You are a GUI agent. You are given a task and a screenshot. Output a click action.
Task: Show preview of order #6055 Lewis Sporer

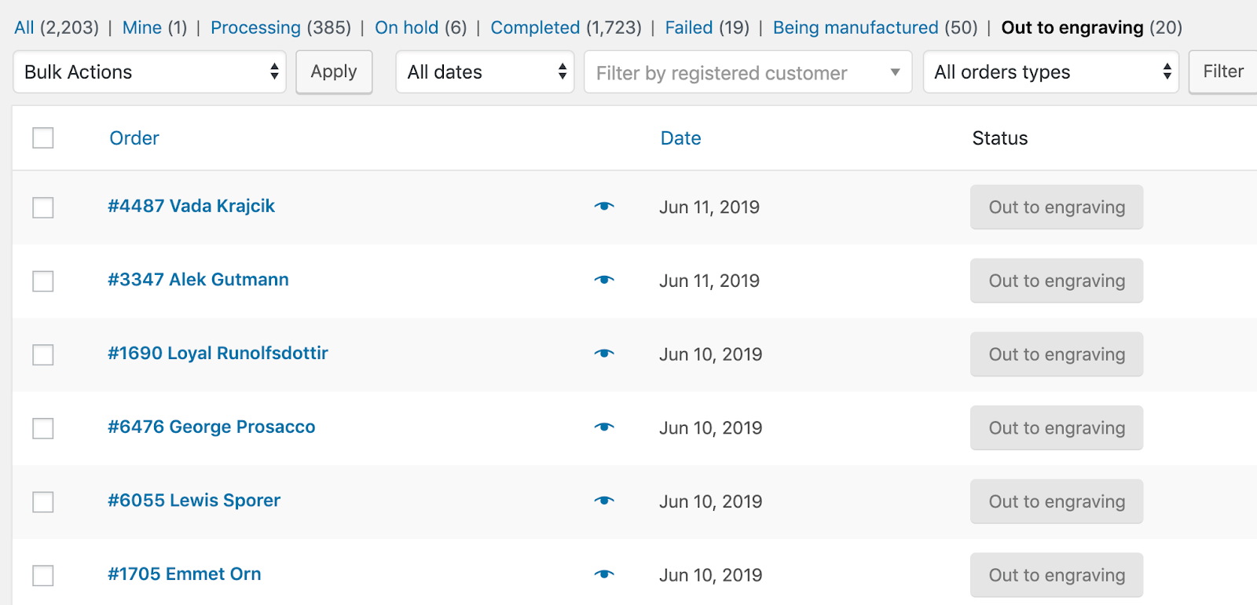pos(604,501)
